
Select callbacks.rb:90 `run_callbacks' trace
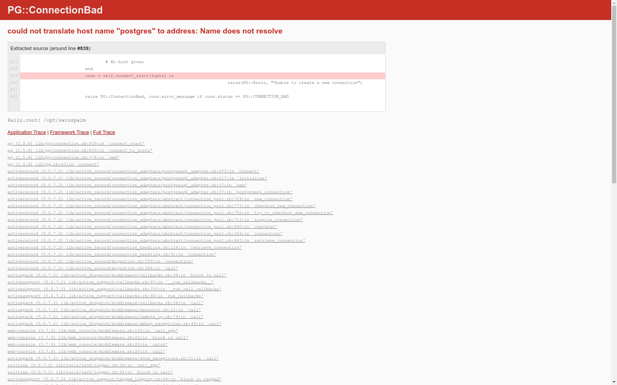pyautogui.click(x=105, y=296)
